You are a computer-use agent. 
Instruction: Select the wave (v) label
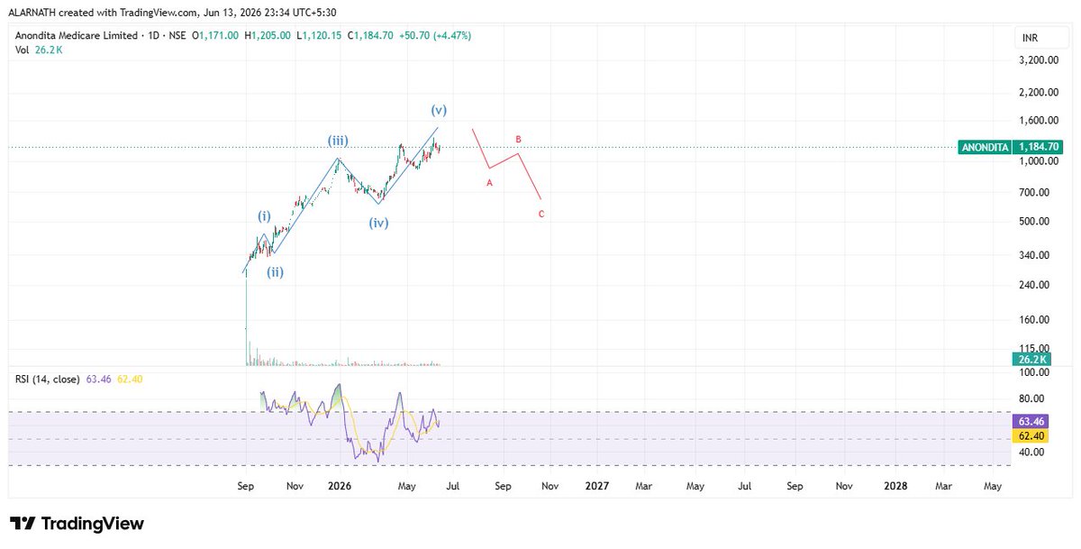click(439, 110)
